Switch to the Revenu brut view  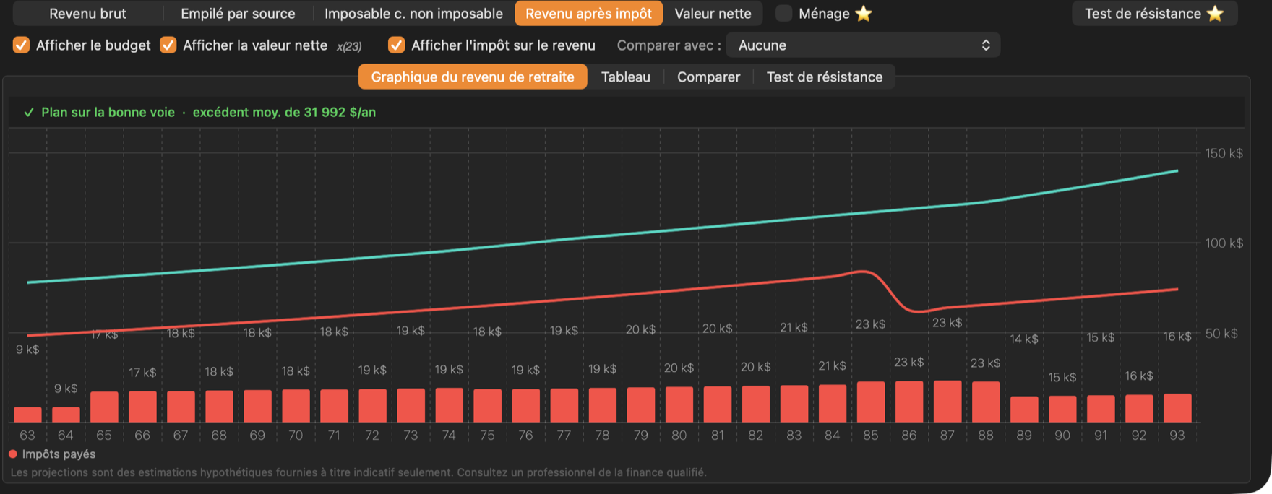(87, 14)
